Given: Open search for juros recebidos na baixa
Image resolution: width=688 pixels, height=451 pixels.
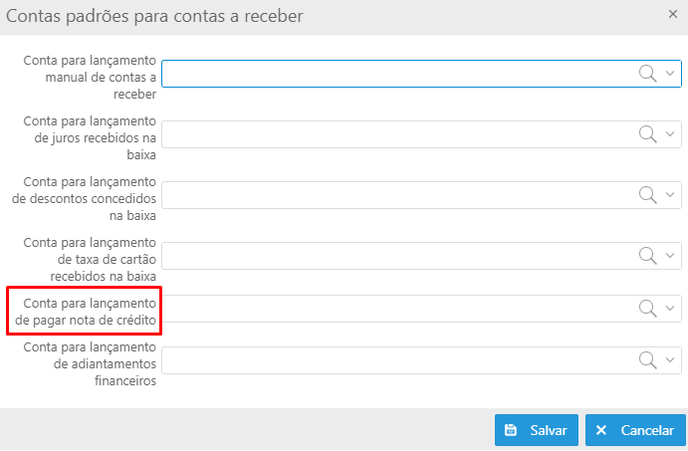Looking at the screenshot, I should click(x=647, y=134).
